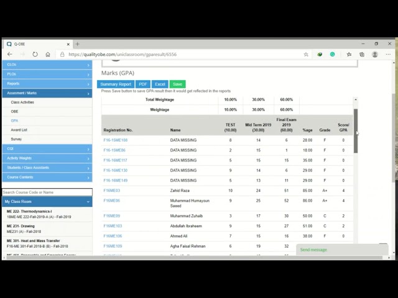Open the Award List submenu item
The height and width of the screenshot is (298, 398).
click(19, 130)
